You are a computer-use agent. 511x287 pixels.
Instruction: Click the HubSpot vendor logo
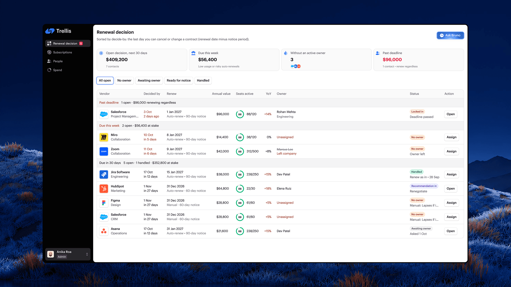click(x=104, y=189)
